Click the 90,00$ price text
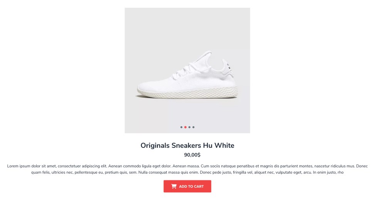 click(x=192, y=155)
